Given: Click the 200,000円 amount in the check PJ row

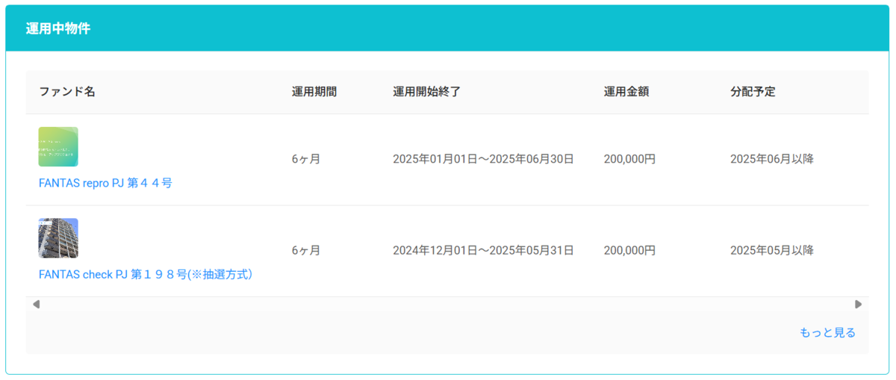Looking at the screenshot, I should pyautogui.click(x=629, y=250).
